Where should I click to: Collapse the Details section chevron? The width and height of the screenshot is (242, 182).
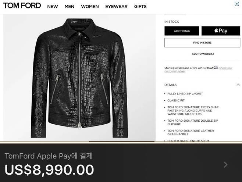tap(238, 85)
